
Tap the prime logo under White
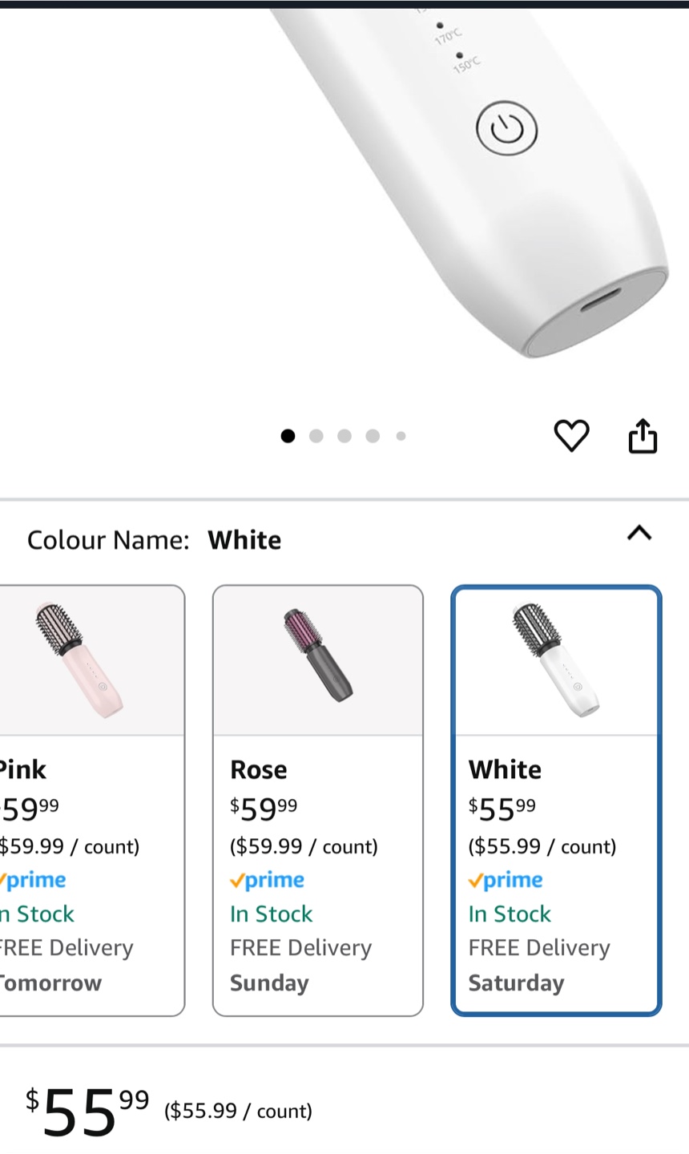(506, 880)
